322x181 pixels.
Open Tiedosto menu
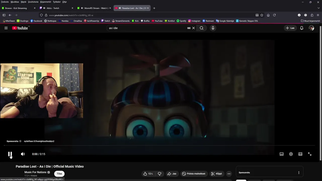[5, 2]
